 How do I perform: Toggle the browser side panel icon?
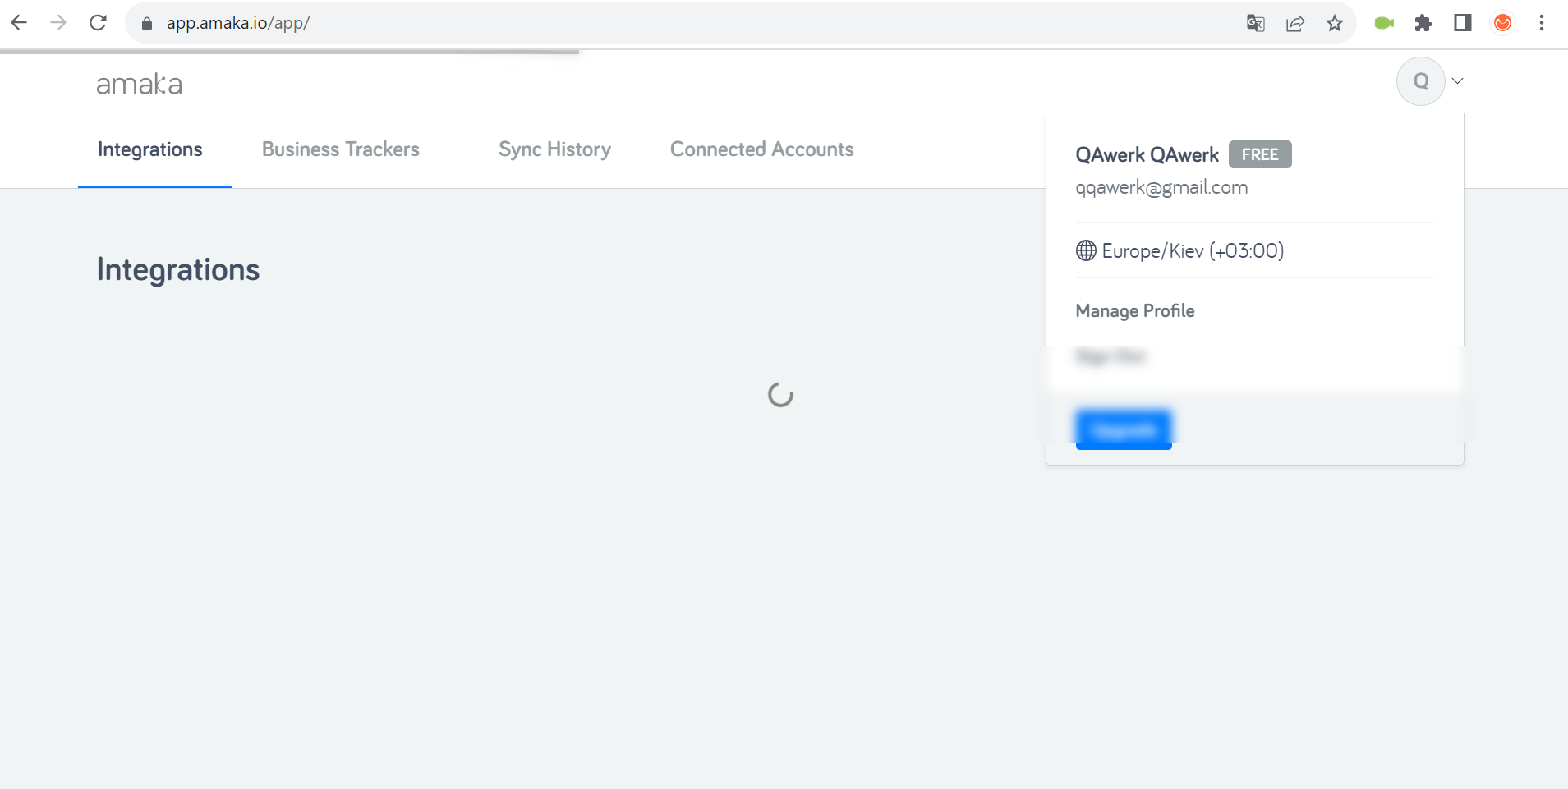pyautogui.click(x=1463, y=23)
